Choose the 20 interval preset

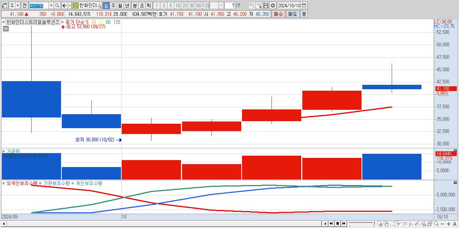point(185,6)
